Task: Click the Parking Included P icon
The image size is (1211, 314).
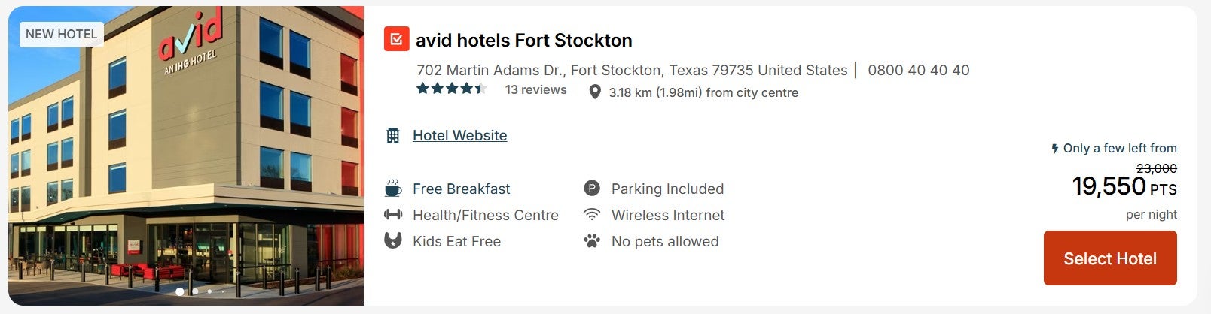Action: click(592, 189)
